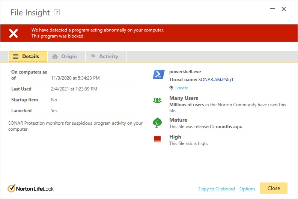Click the powershell.exe program icon
Viewport: 298px width, 199px height.
click(x=159, y=74)
